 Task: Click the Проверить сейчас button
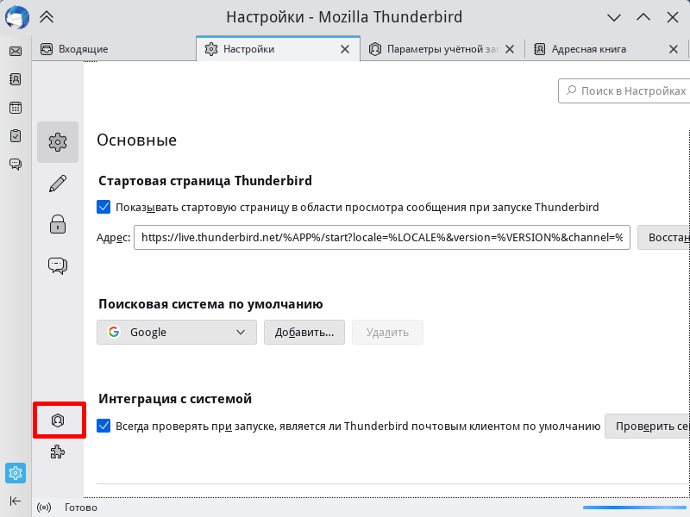(x=648, y=426)
